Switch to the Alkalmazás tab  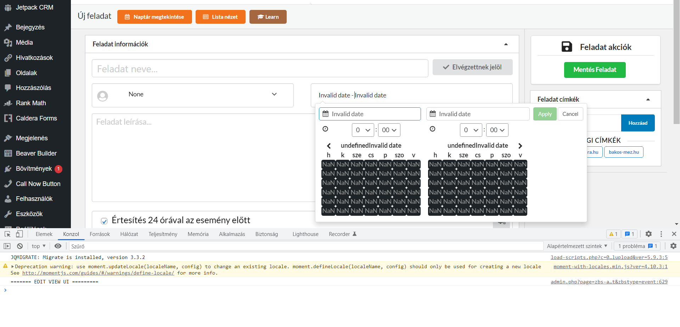pos(232,234)
